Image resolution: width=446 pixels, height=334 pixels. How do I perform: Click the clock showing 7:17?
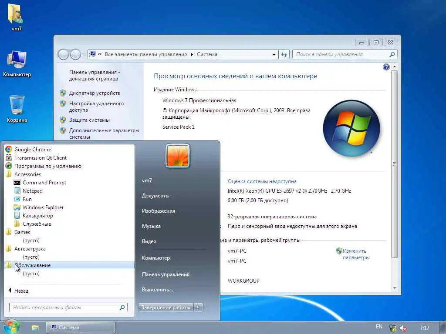pos(424,328)
